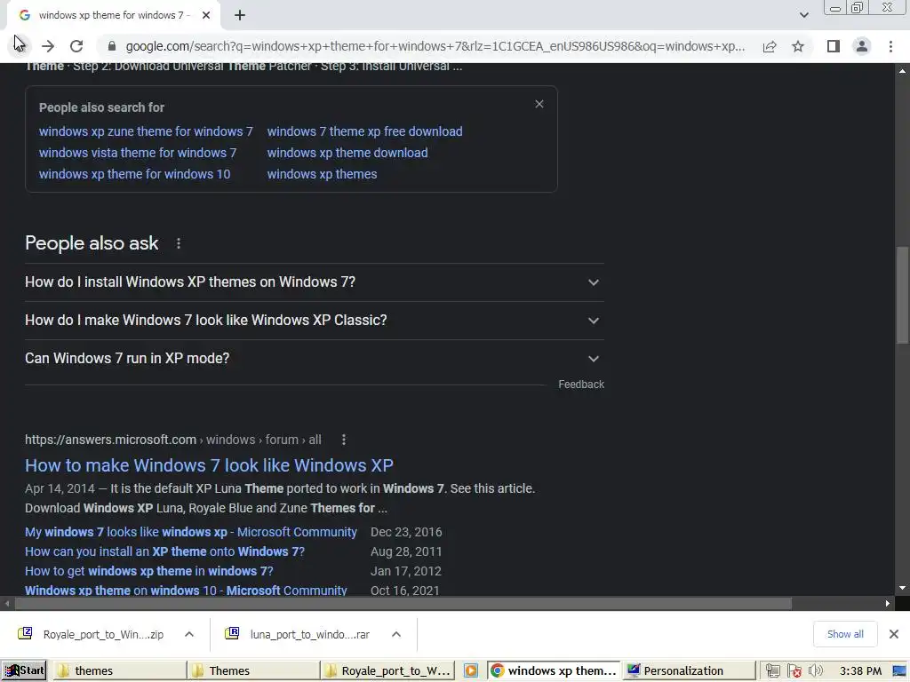Click the volume speaker tray icon

(816, 671)
